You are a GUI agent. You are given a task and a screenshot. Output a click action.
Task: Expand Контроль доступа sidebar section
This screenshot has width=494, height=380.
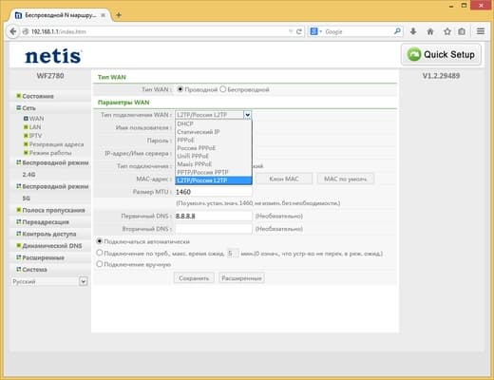point(49,234)
